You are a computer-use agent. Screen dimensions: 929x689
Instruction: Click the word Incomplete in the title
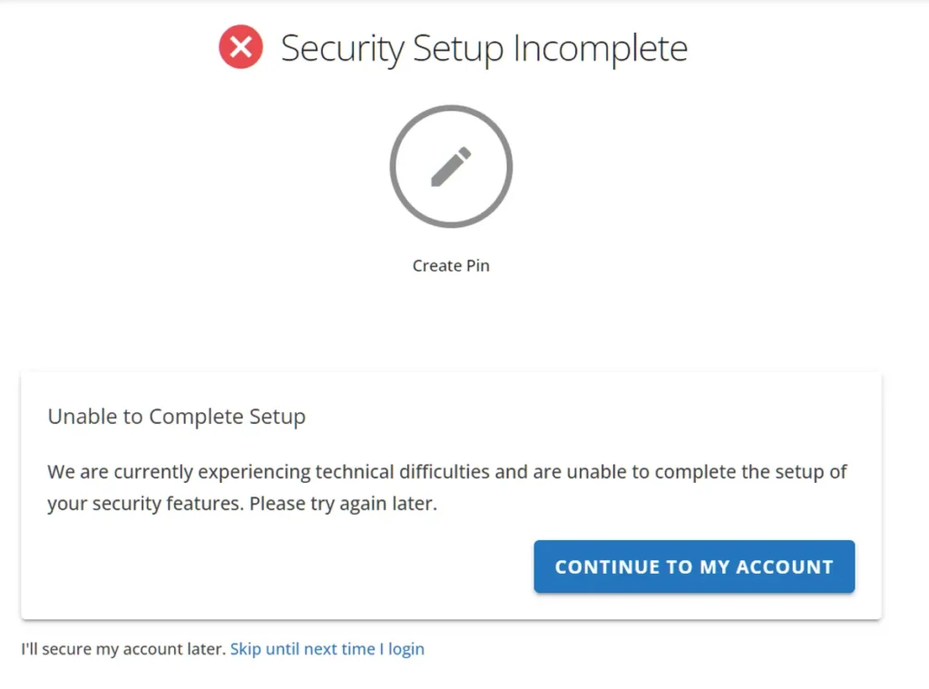click(601, 49)
